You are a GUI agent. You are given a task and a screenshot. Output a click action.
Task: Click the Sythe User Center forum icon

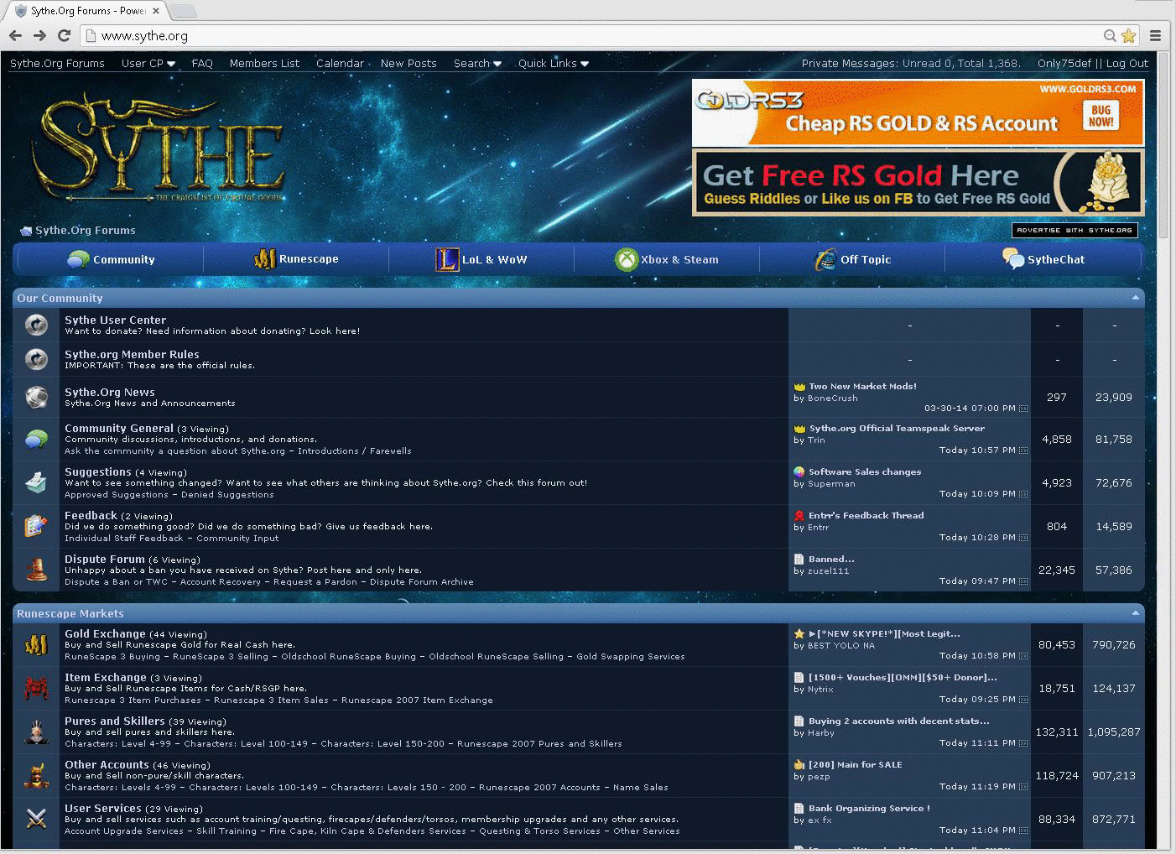point(36,325)
